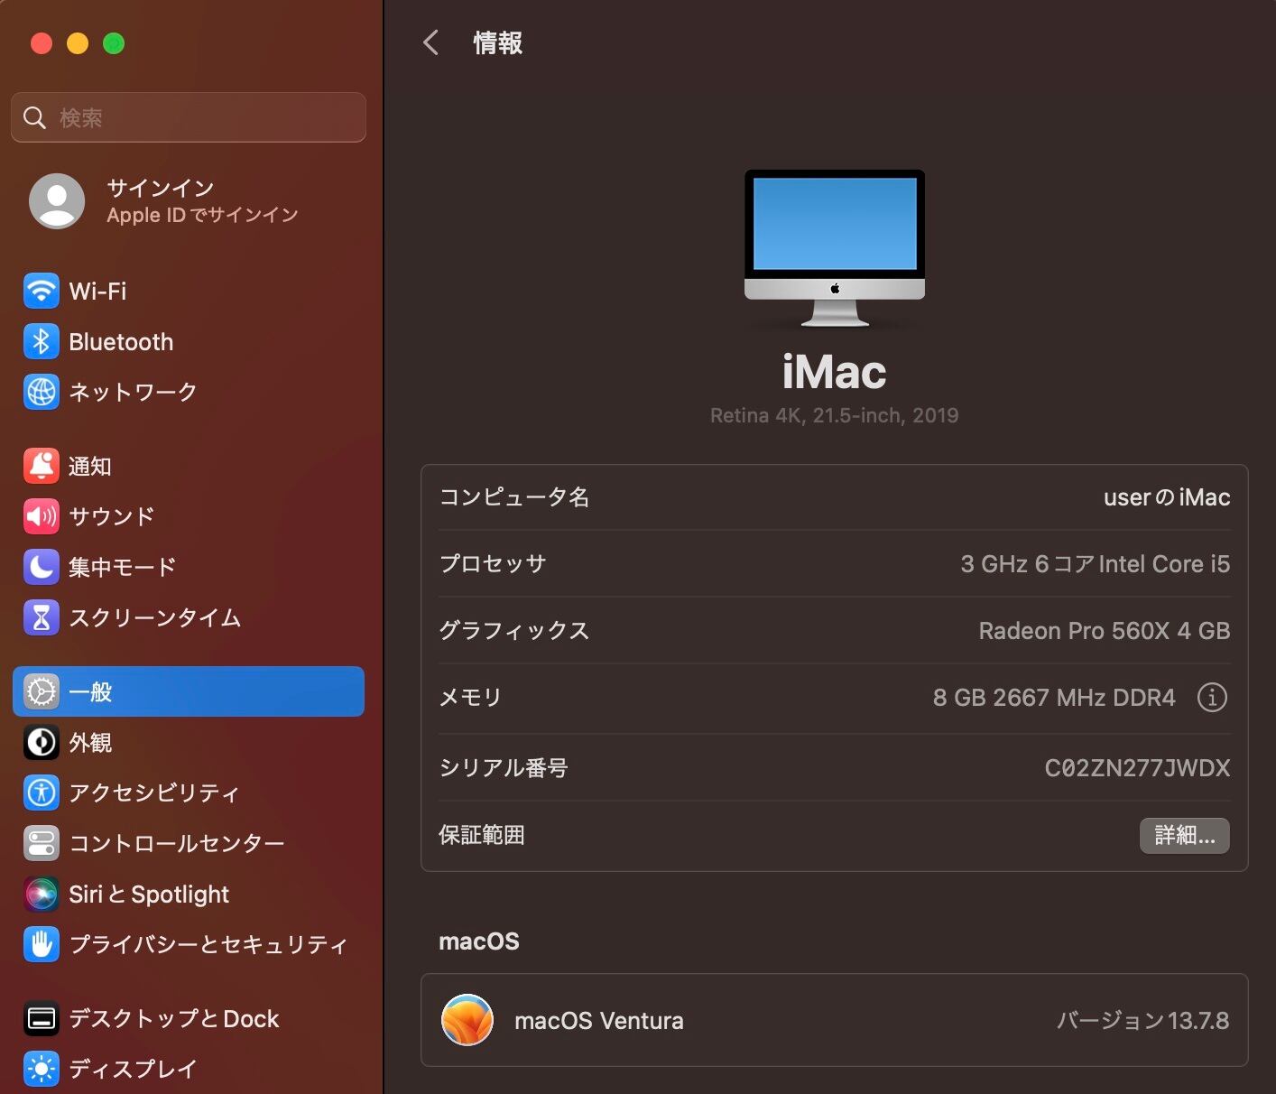The width and height of the screenshot is (1276, 1094).
Task: Select サウンド label in the sidebar
Action: [x=112, y=516]
